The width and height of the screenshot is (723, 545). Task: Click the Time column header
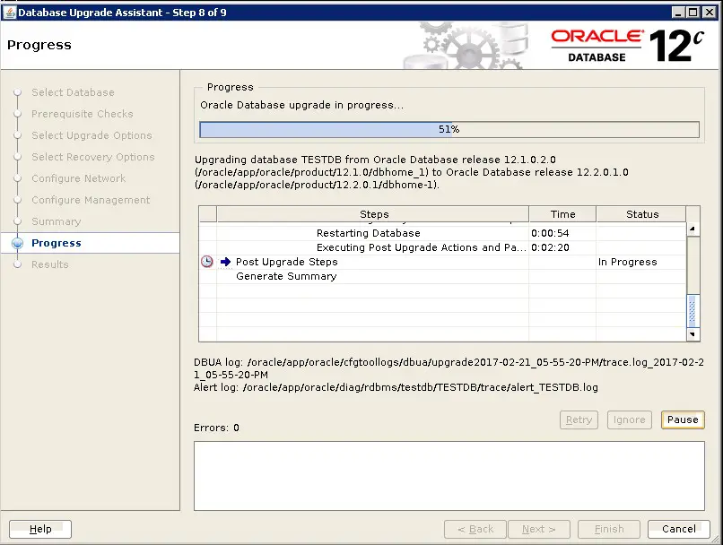click(562, 214)
